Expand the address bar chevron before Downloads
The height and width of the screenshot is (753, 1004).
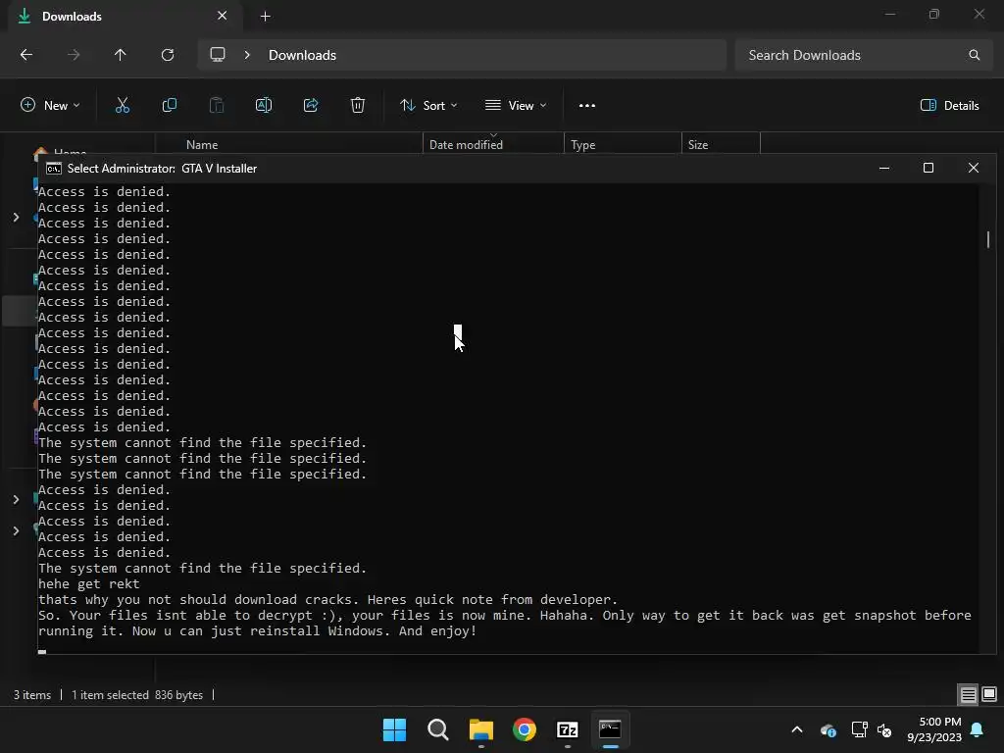pyautogui.click(x=247, y=55)
